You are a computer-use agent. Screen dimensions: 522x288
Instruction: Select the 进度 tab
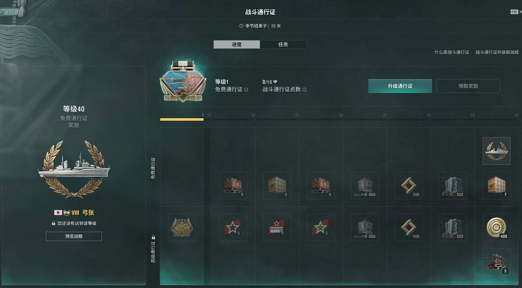(237, 44)
